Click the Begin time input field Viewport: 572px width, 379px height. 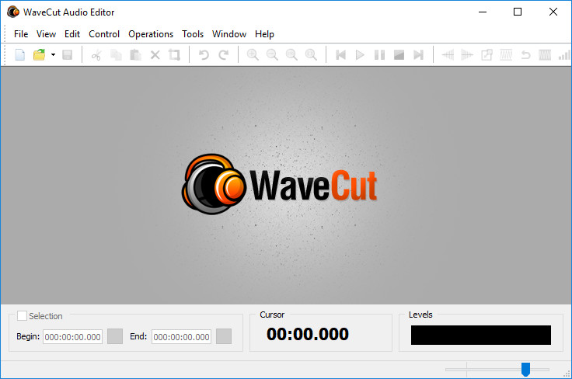[x=72, y=337]
